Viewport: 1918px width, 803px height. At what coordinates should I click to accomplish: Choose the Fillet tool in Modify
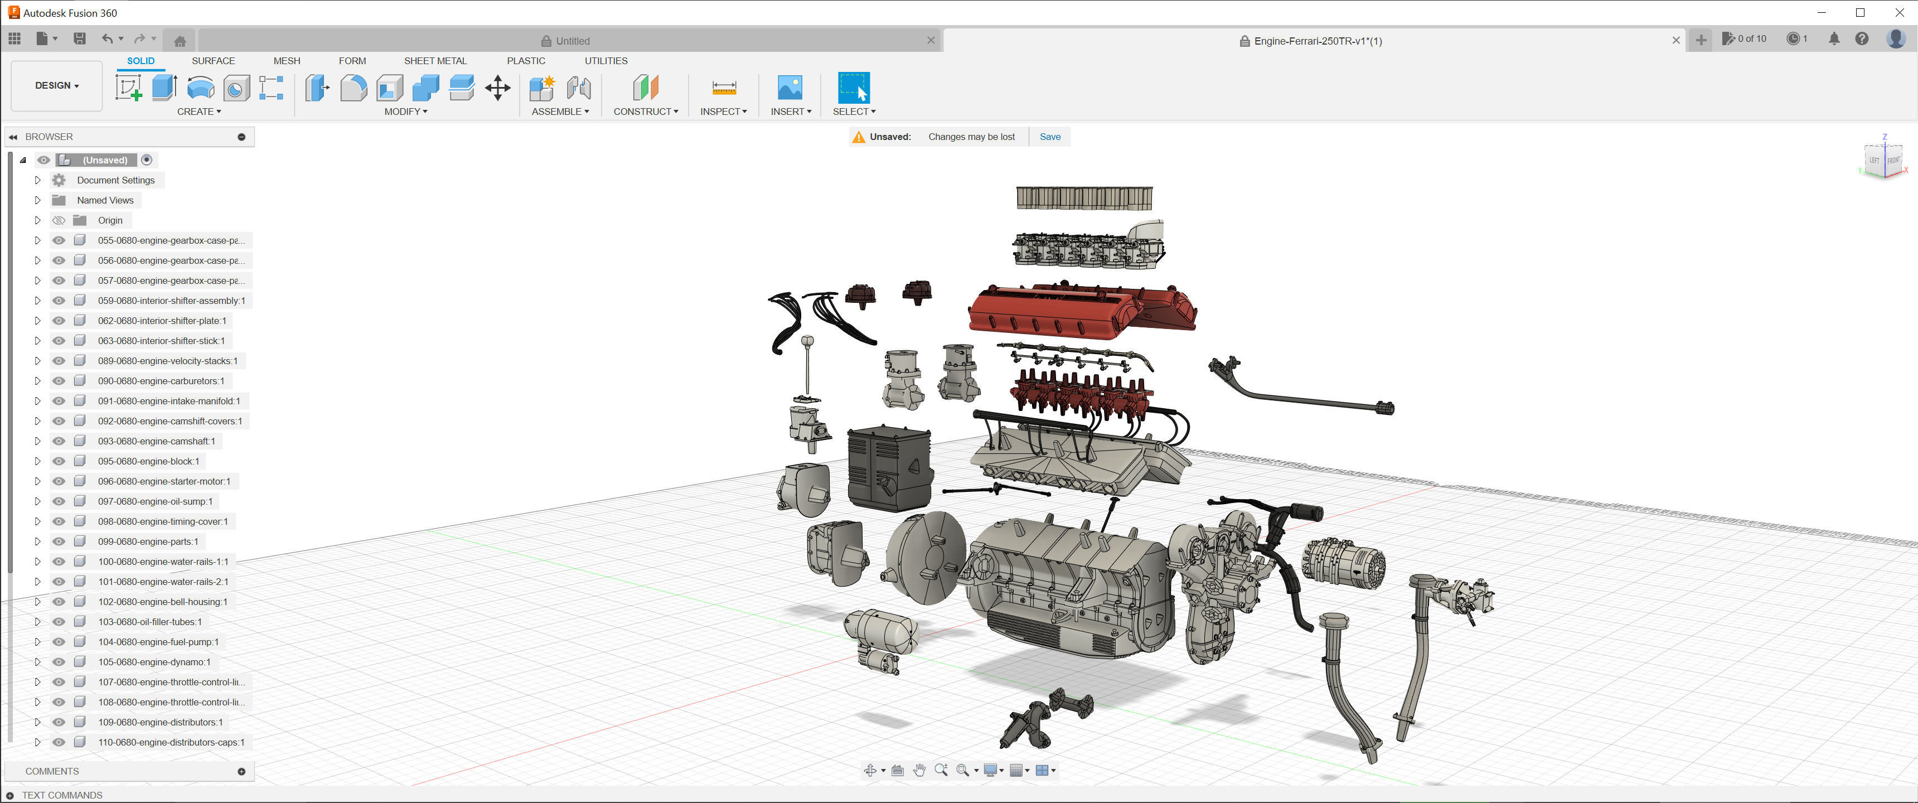(353, 88)
